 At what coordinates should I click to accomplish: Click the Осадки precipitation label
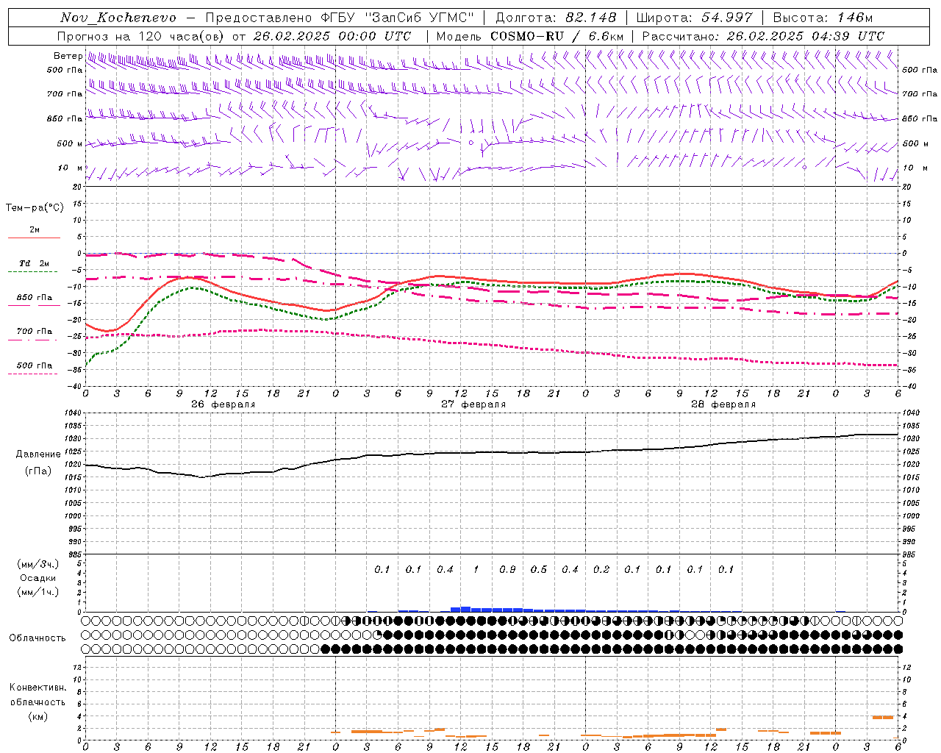[x=37, y=578]
